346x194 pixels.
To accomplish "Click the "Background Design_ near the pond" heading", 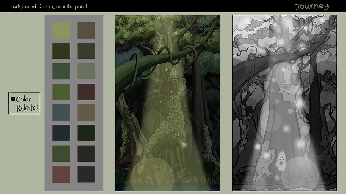I will tap(48, 7).
